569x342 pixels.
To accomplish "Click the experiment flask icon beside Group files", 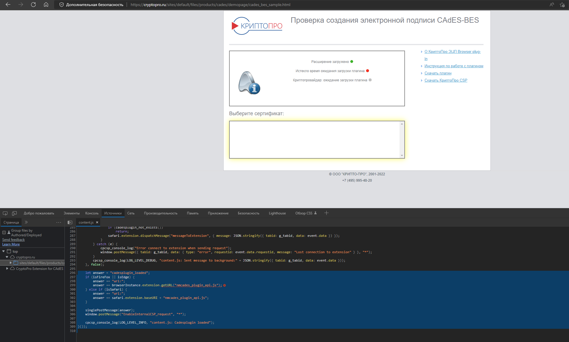I will [x=9, y=232].
